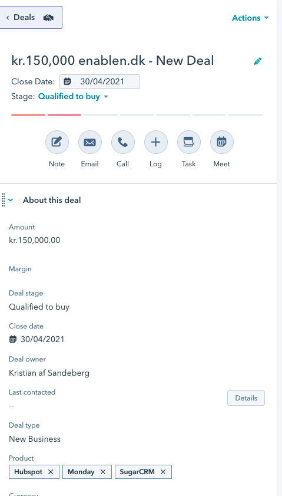Schedule a meeting with the Meet icon
This screenshot has height=496, width=282.
[222, 142]
